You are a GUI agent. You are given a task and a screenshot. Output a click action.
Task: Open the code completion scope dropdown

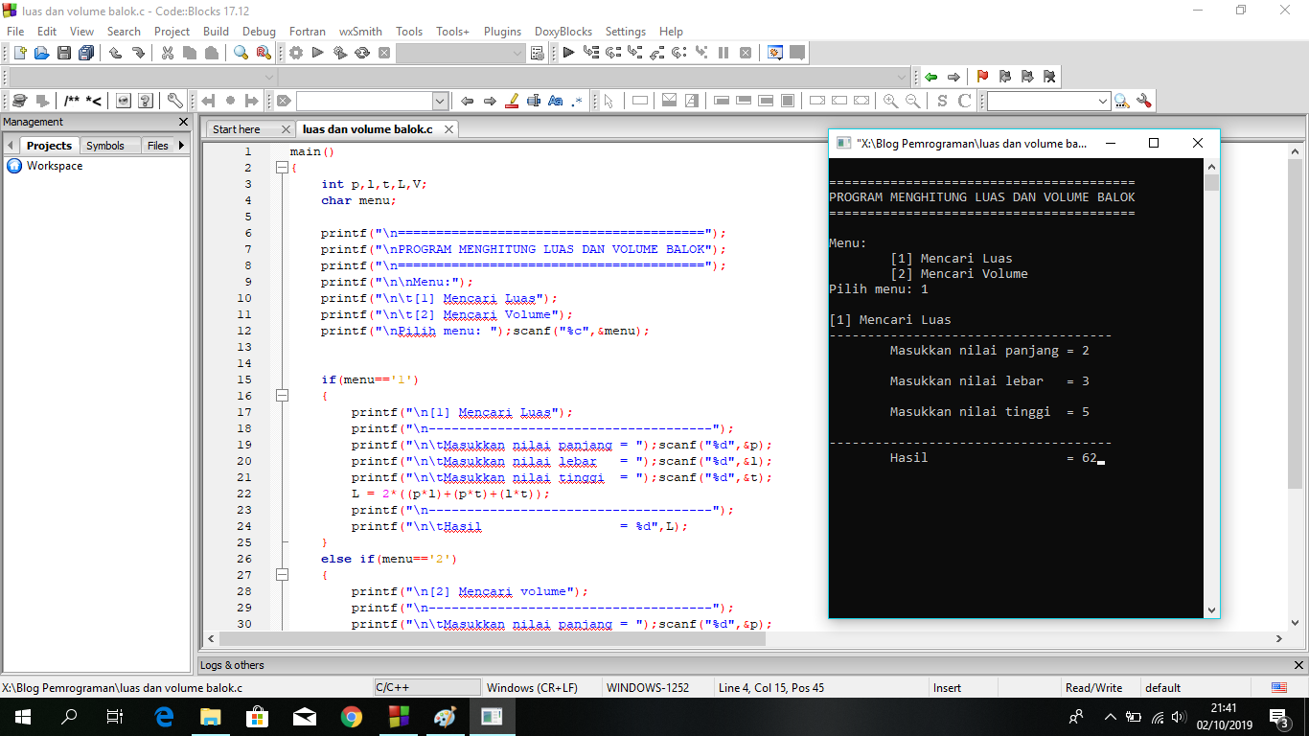pyautogui.click(x=268, y=77)
